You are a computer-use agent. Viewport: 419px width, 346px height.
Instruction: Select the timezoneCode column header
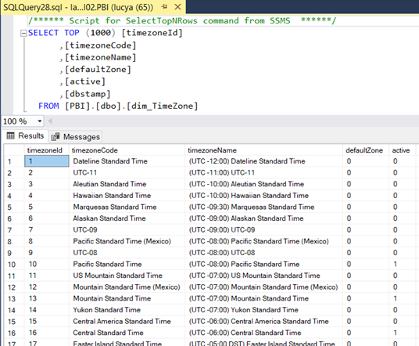pos(127,150)
